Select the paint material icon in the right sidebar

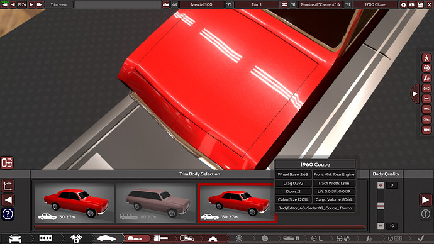426,78
